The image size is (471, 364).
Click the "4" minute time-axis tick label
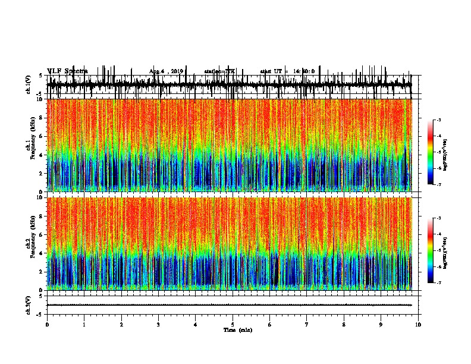click(x=195, y=325)
